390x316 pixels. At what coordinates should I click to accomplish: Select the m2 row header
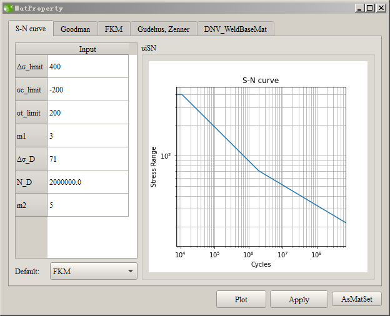[31, 205]
